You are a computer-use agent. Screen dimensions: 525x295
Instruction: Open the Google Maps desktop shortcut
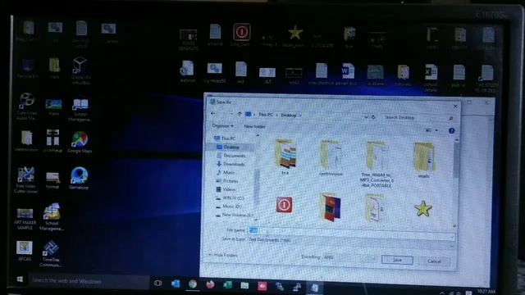coord(80,142)
